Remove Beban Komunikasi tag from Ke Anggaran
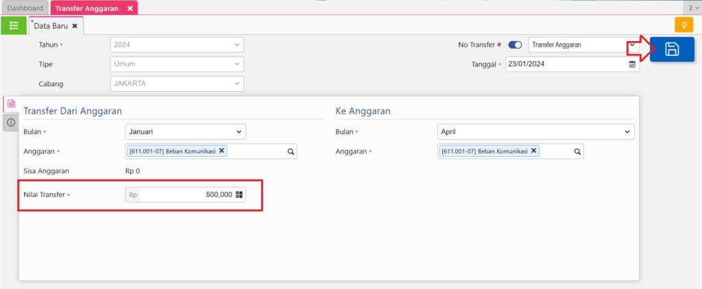 533,151
